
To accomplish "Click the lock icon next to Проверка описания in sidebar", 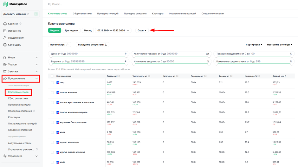I will (x=34, y=111).
